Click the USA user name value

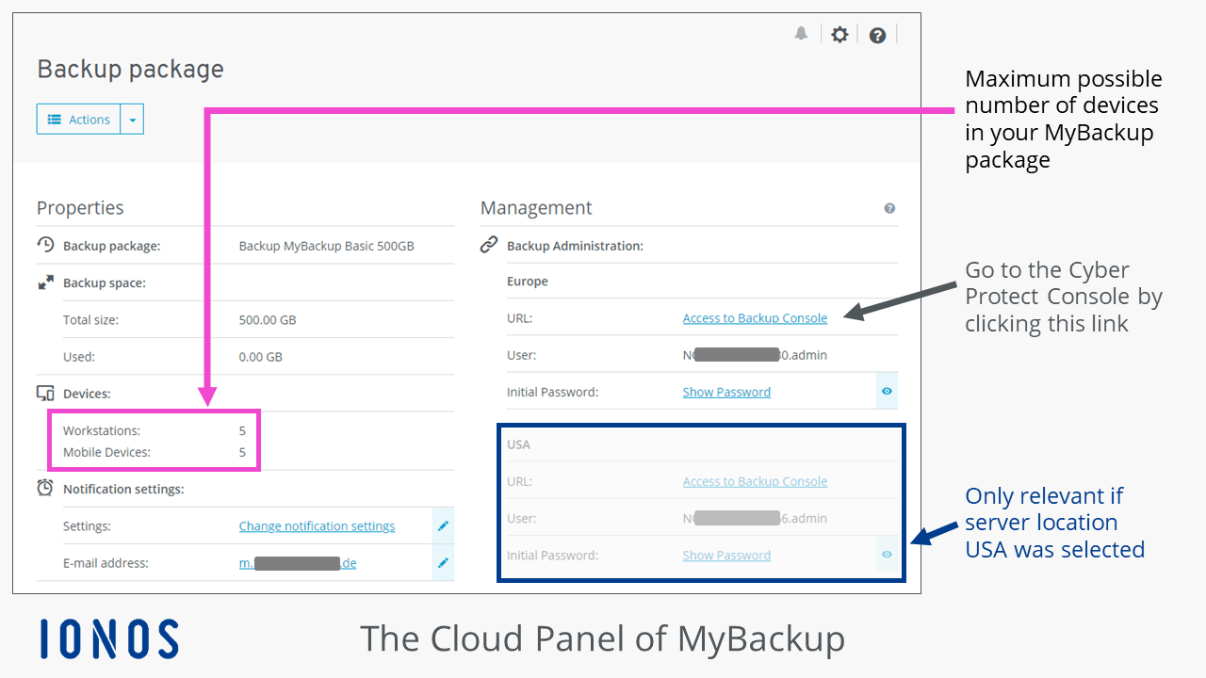755,518
